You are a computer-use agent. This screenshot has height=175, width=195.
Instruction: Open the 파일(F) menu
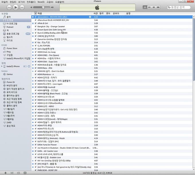click(5, 2)
